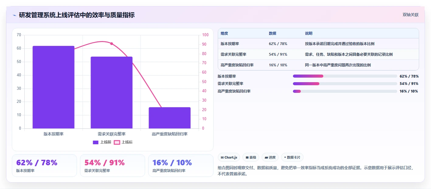Click the 数据卡片 chip

point(292,157)
